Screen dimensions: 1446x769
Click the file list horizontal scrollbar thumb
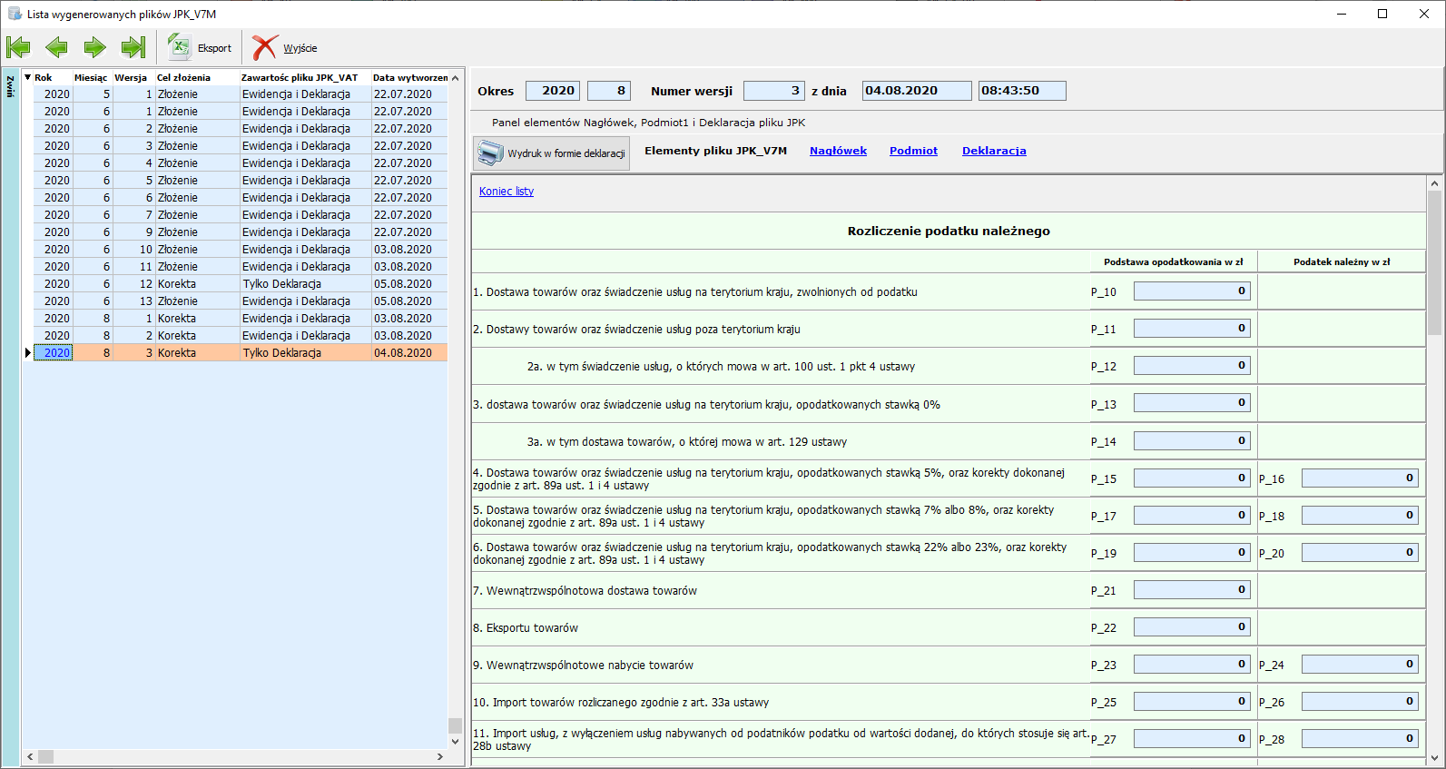pos(45,756)
